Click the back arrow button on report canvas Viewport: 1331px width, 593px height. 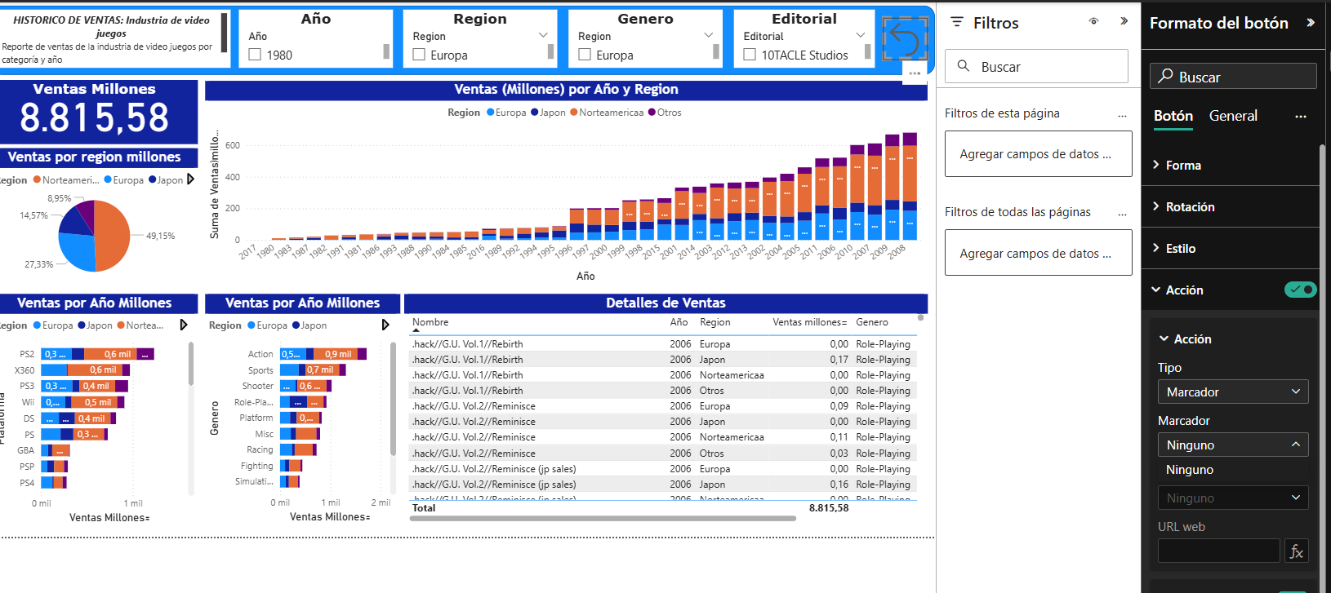[905, 38]
